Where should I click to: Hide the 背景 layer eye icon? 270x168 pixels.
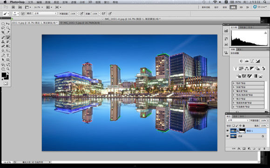(x=228, y=136)
